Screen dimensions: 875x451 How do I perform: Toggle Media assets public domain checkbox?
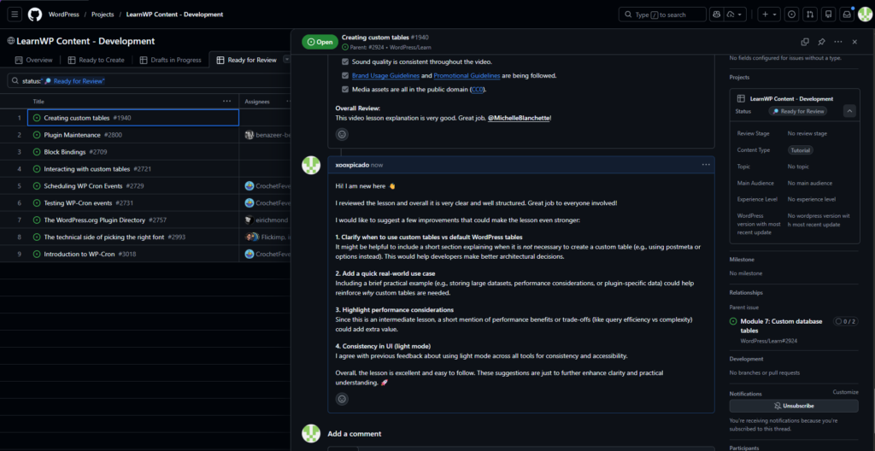(345, 90)
